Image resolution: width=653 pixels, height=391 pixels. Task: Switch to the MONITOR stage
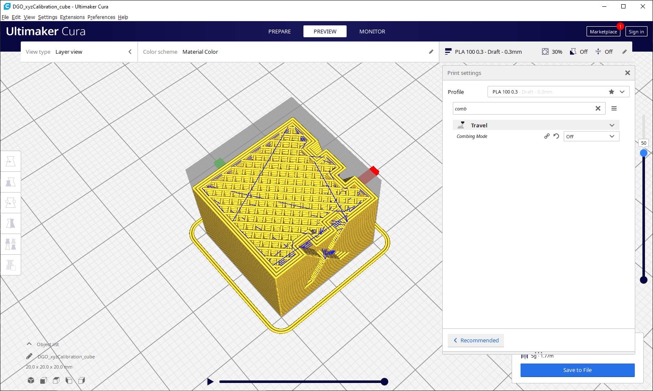coord(372,31)
